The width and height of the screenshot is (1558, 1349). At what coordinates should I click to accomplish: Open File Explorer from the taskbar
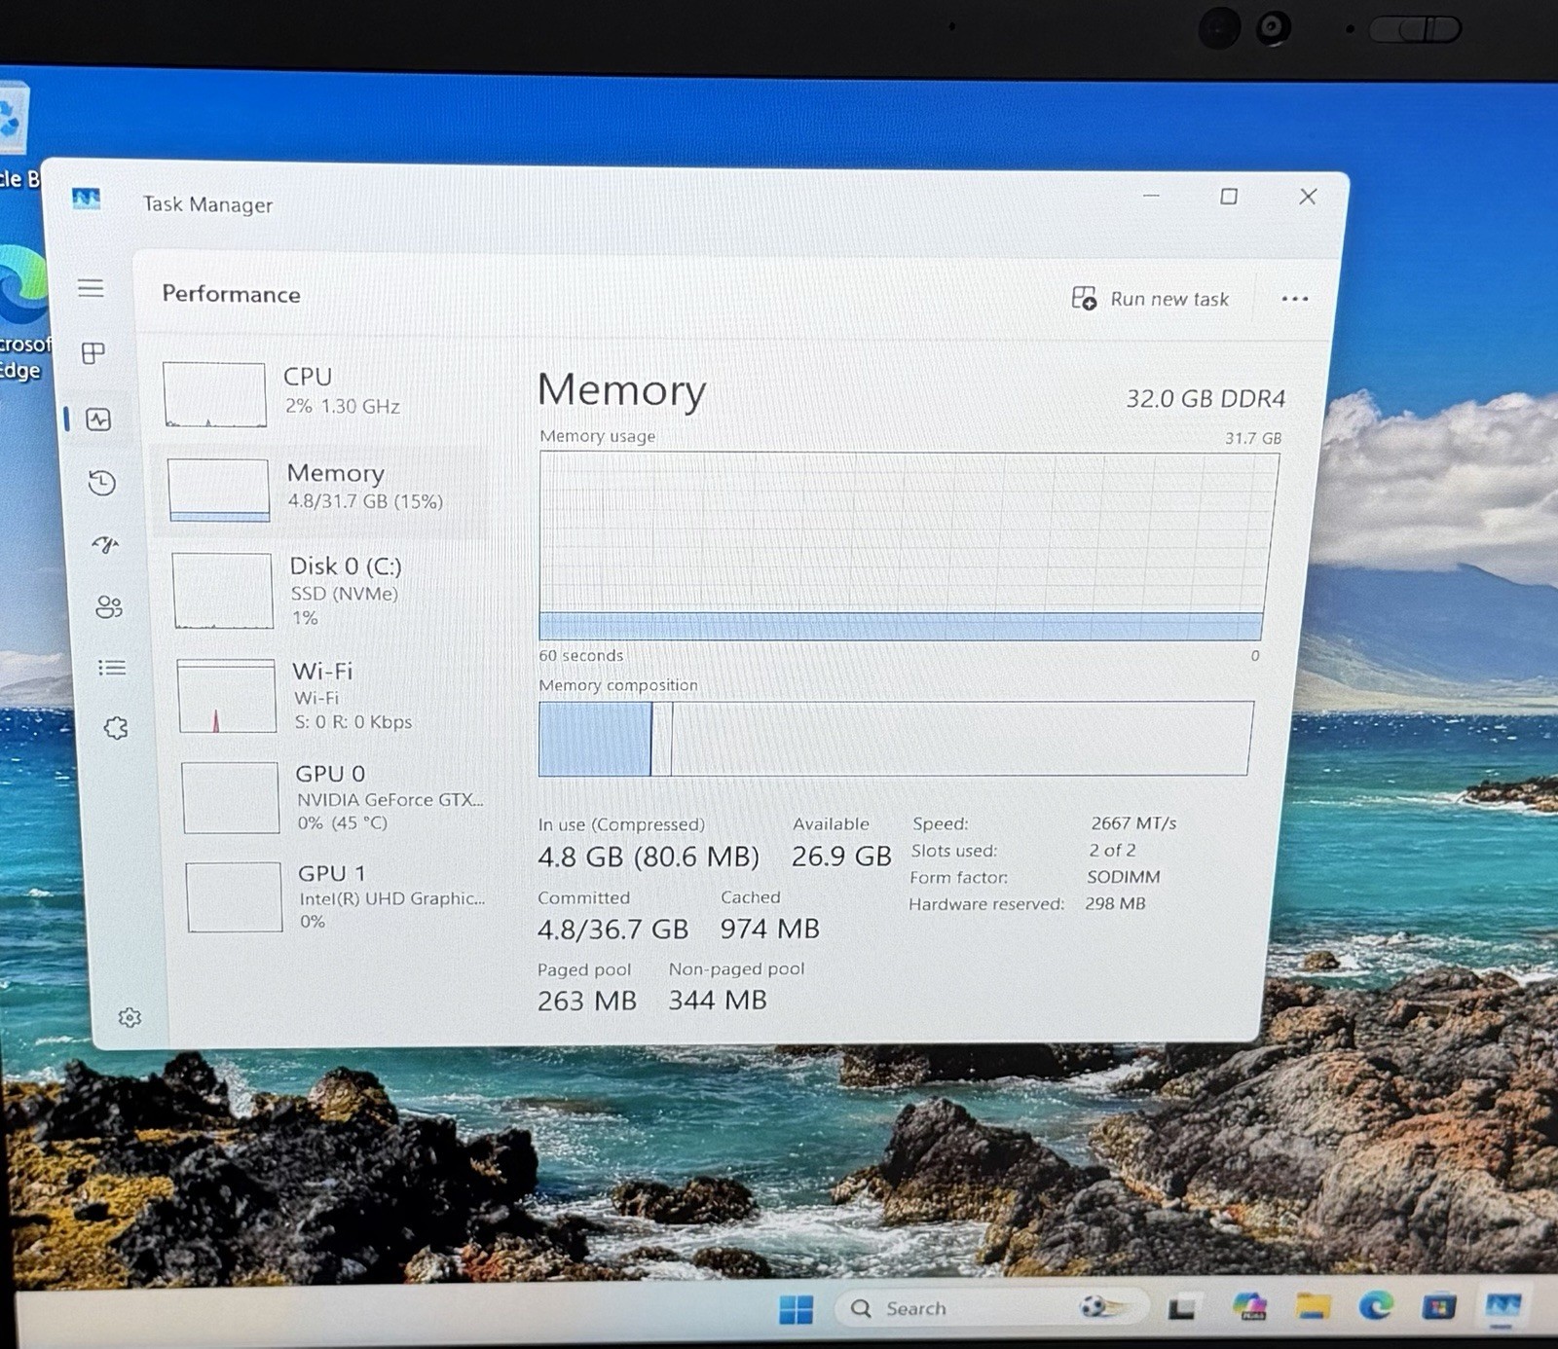[1313, 1306]
